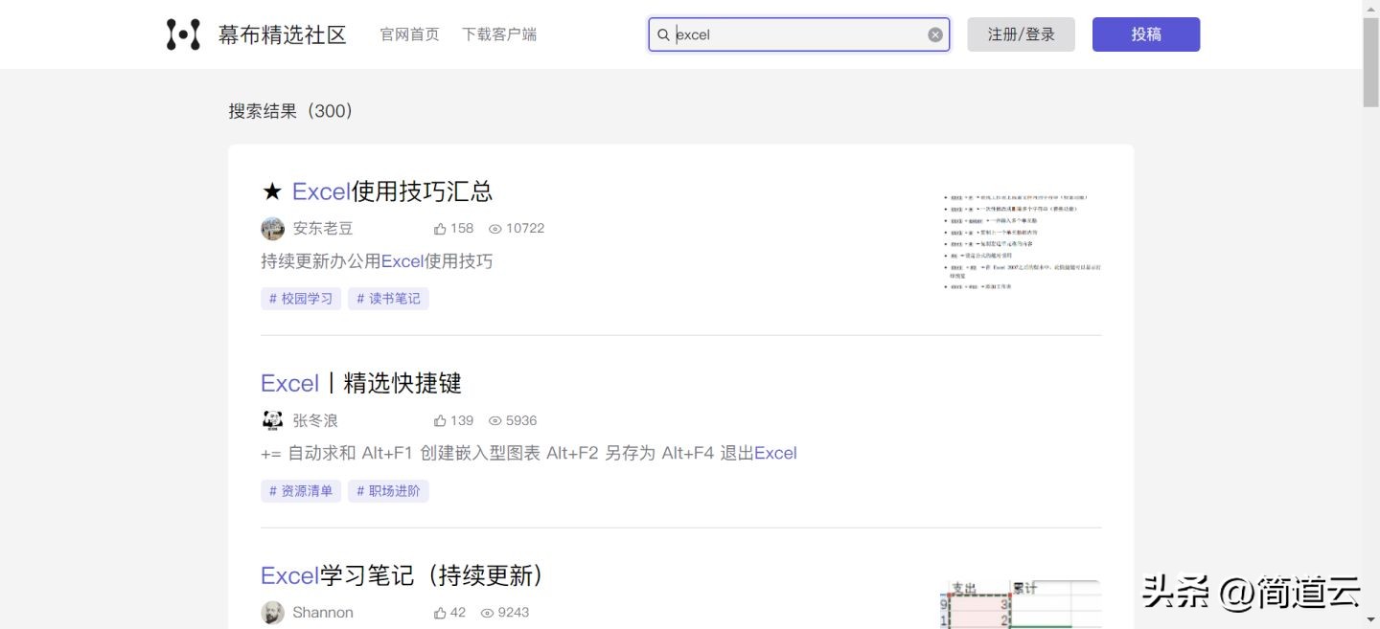Viewport: 1380px width, 629px height.
Task: Click author name 张冬浪
Action: point(315,420)
